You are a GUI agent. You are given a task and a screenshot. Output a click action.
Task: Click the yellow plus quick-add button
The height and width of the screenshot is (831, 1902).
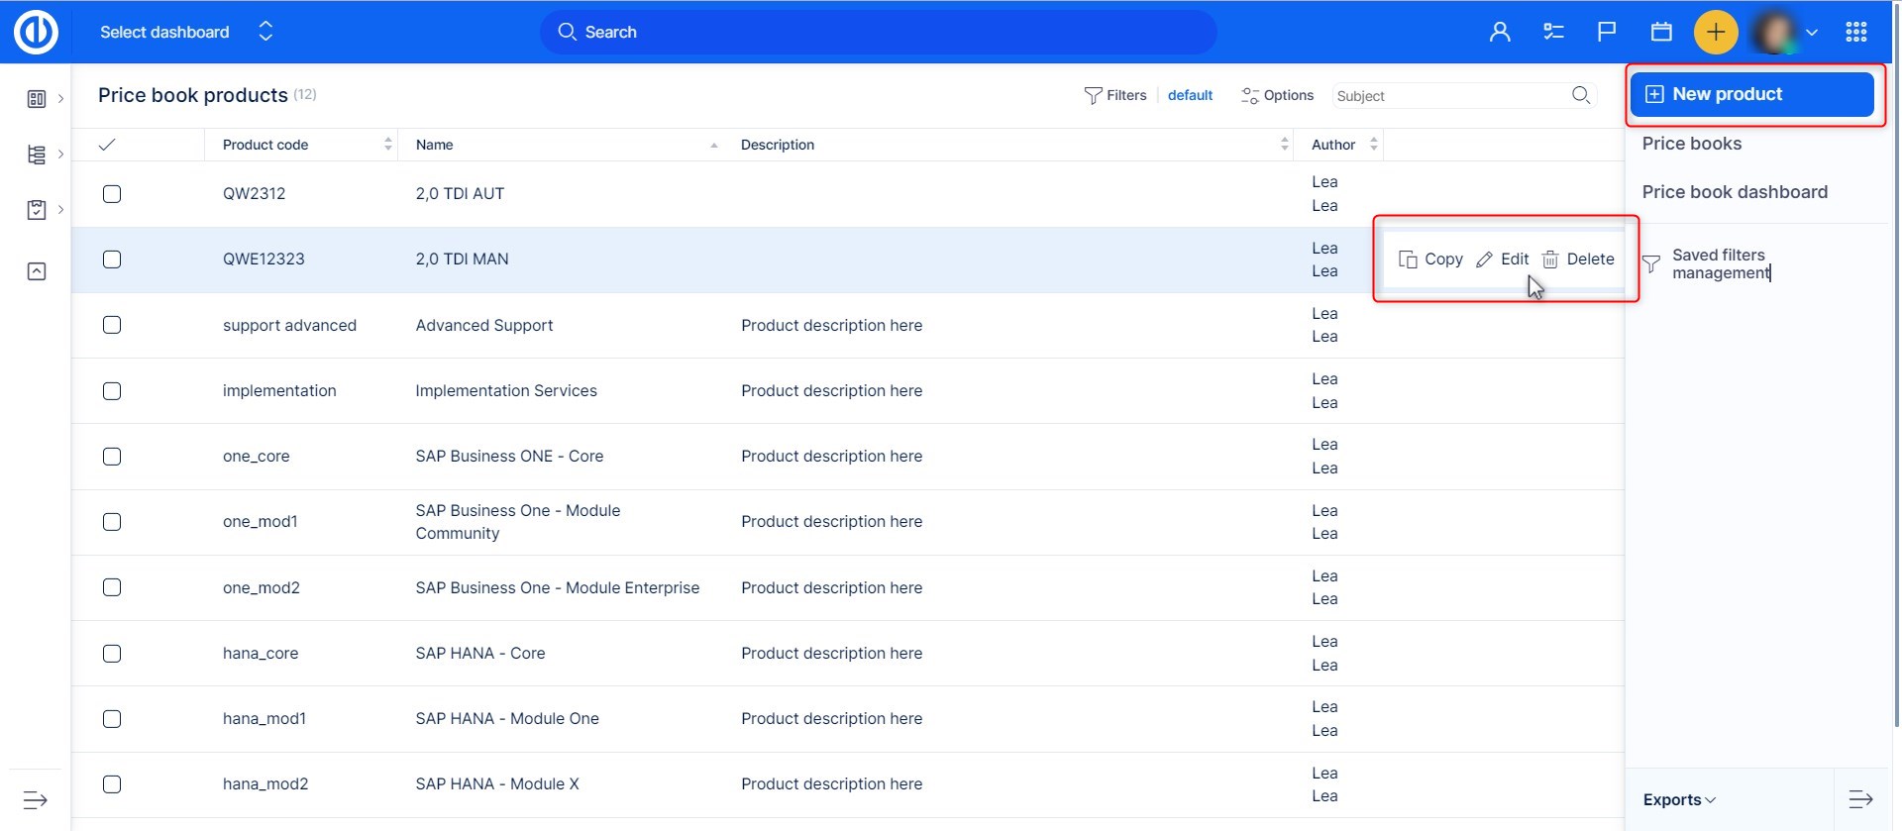point(1716,32)
